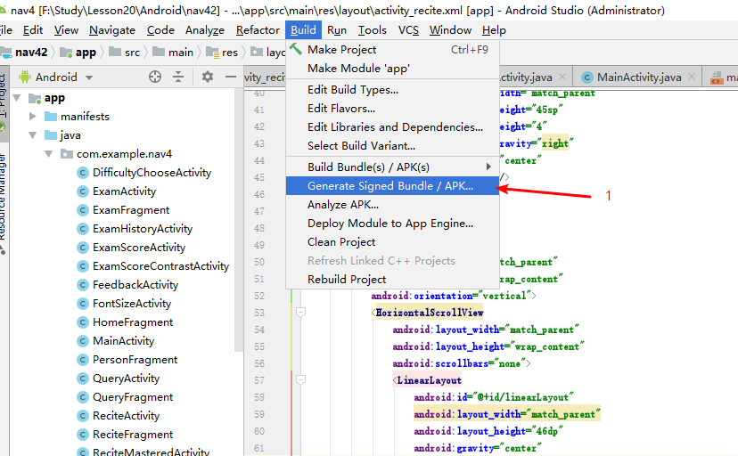Click the Android robot icon in view selector
Viewport: 738px width, 456px height.
coord(25,77)
